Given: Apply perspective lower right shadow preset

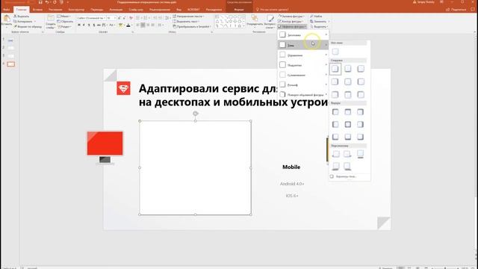Looking at the screenshot, I should pos(347,166).
